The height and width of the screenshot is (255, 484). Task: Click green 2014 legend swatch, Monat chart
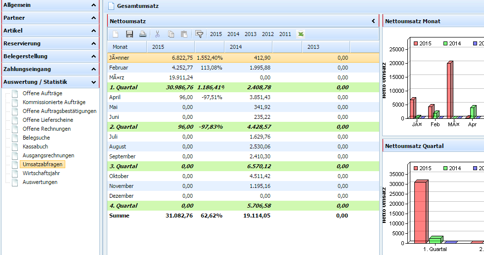point(445,43)
